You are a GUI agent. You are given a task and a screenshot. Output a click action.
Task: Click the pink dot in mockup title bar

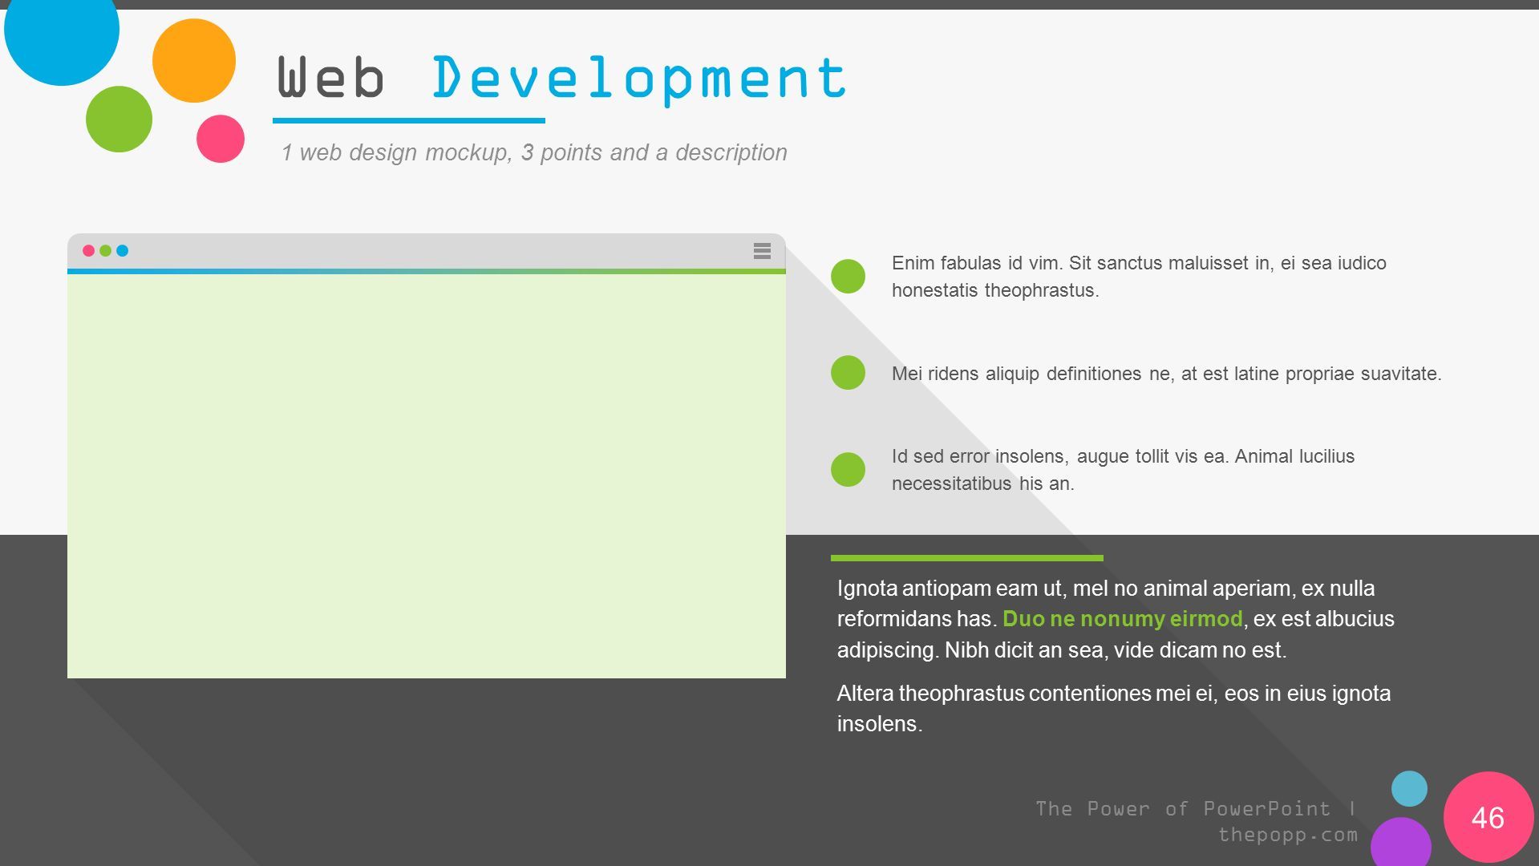point(89,251)
